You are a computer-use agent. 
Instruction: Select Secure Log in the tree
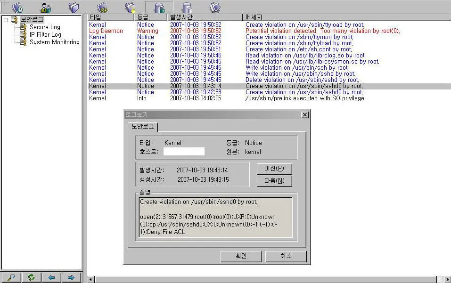click(x=45, y=27)
